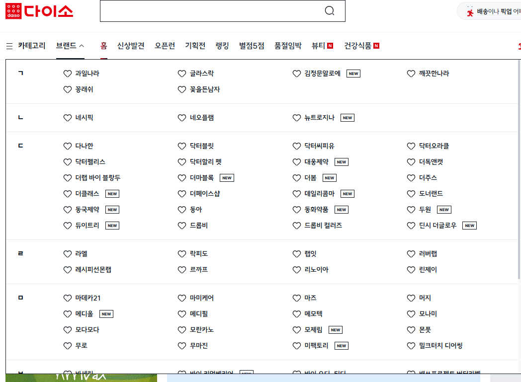Go to the 품절임박 tab

point(288,46)
